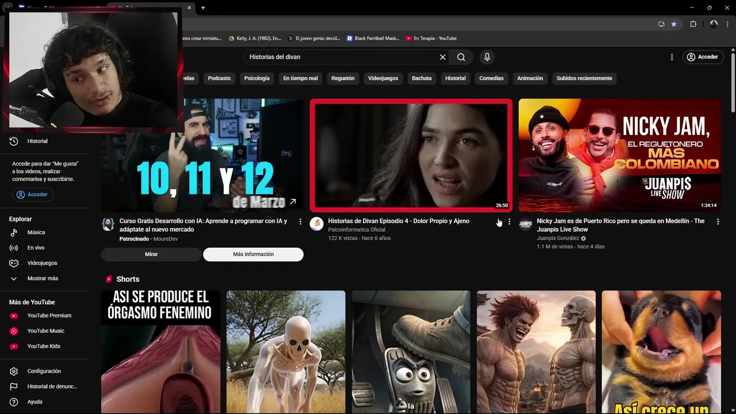This screenshot has width=736, height=414.
Task: Click the Juanpis González channel avatar
Action: 525,224
